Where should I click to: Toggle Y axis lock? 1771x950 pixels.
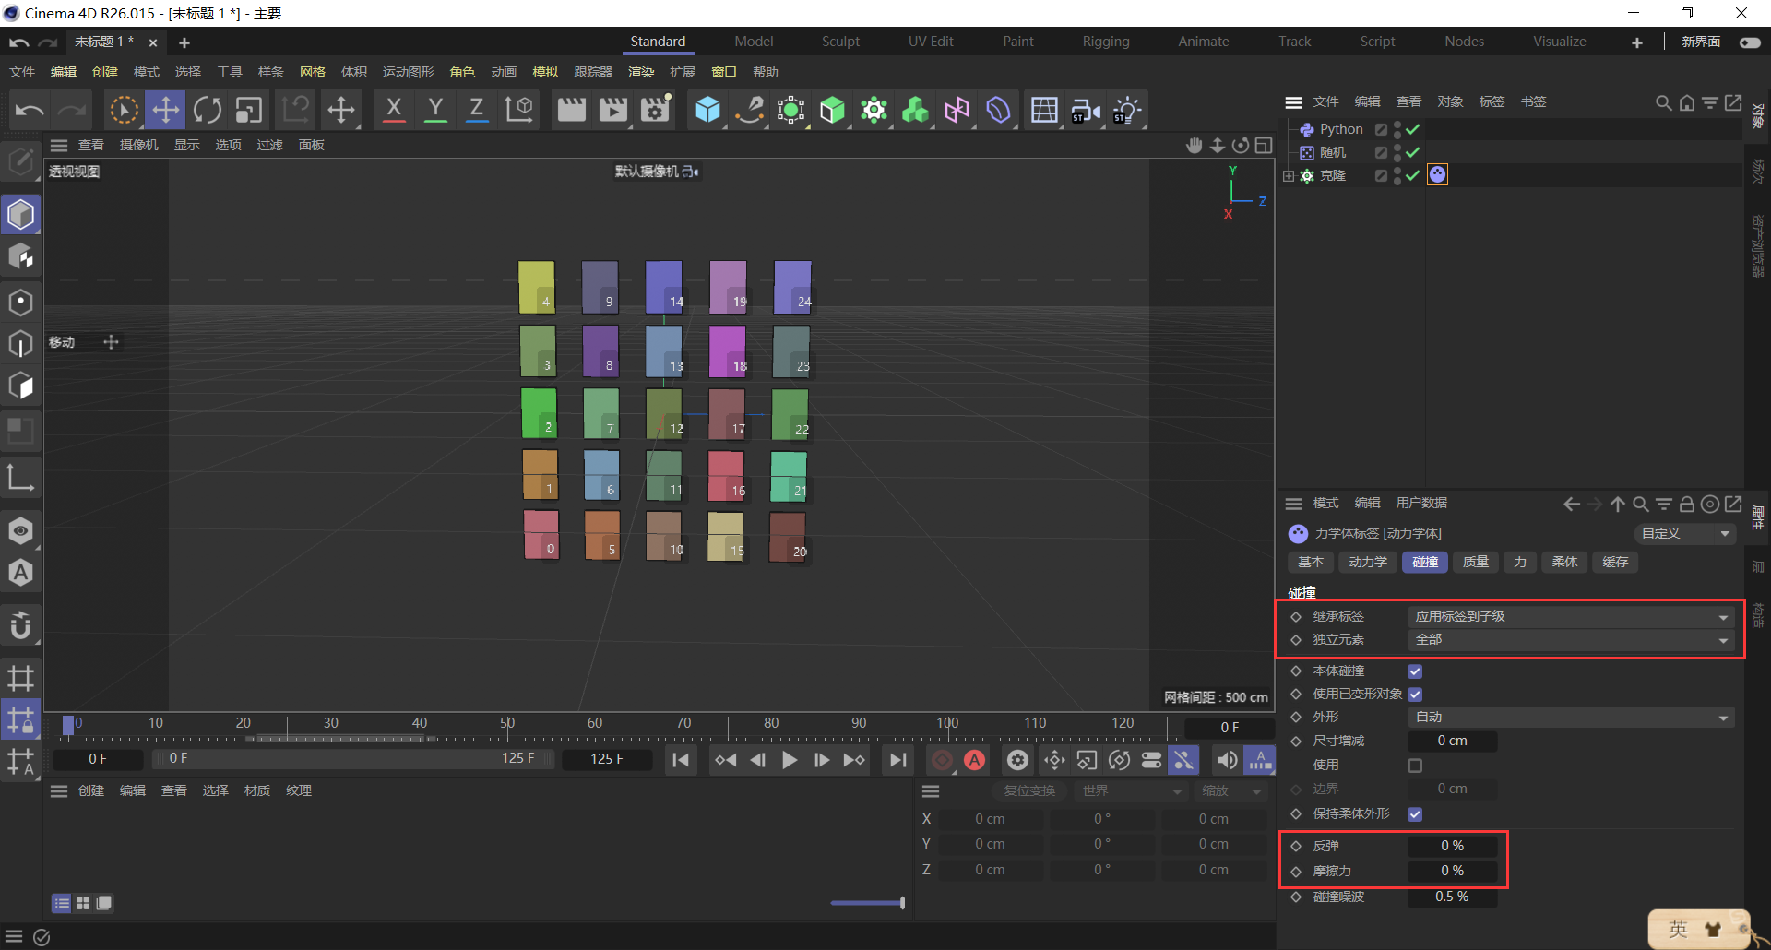coord(435,110)
